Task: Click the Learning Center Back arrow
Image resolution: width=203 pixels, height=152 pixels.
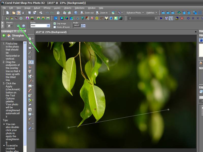Action: 4,36
